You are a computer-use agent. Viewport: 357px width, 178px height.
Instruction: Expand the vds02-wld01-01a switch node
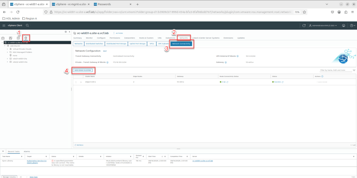tap(8, 62)
